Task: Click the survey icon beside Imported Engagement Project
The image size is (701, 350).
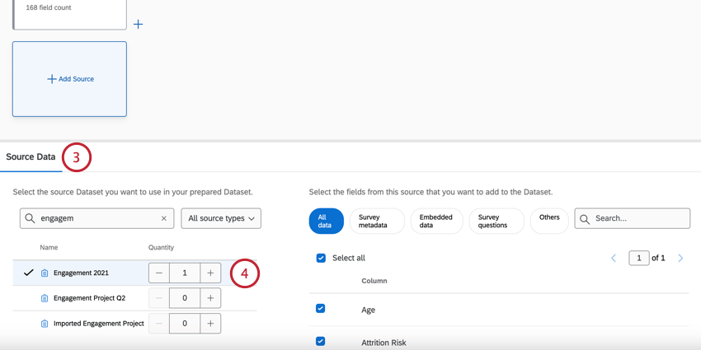Action: [45, 324]
